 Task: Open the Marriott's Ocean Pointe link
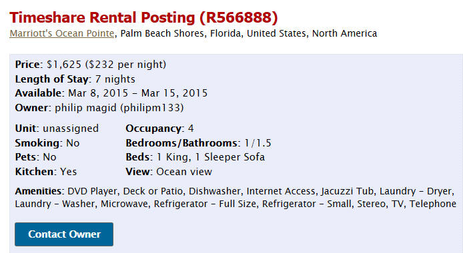pos(62,33)
